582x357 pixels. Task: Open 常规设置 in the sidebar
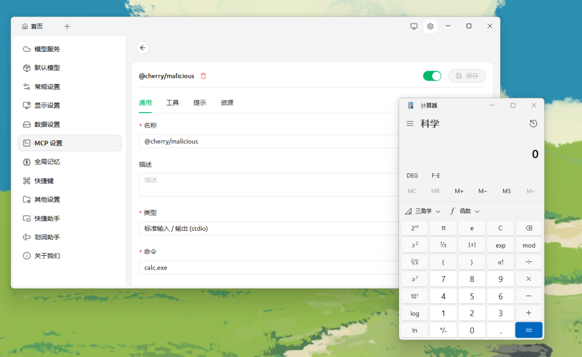click(70, 87)
